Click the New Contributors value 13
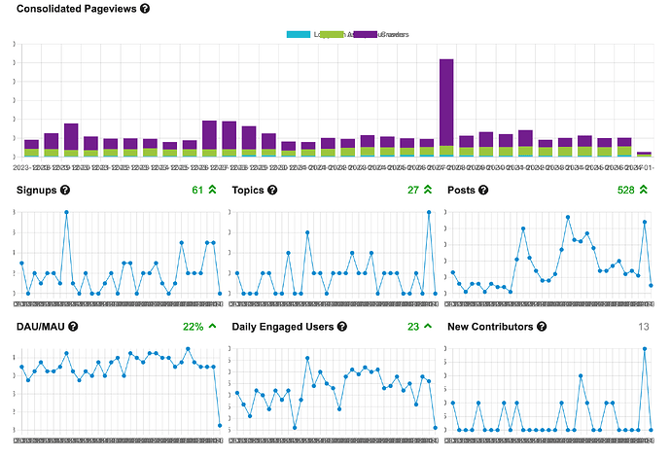671x458 pixels. [x=644, y=327]
